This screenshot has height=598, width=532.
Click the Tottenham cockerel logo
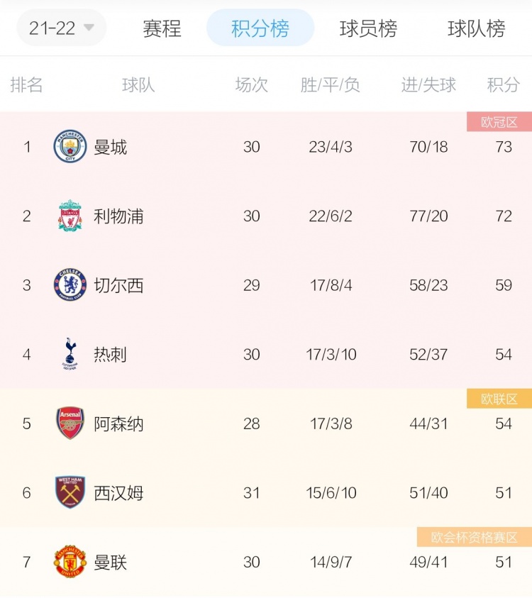pyautogui.click(x=70, y=354)
